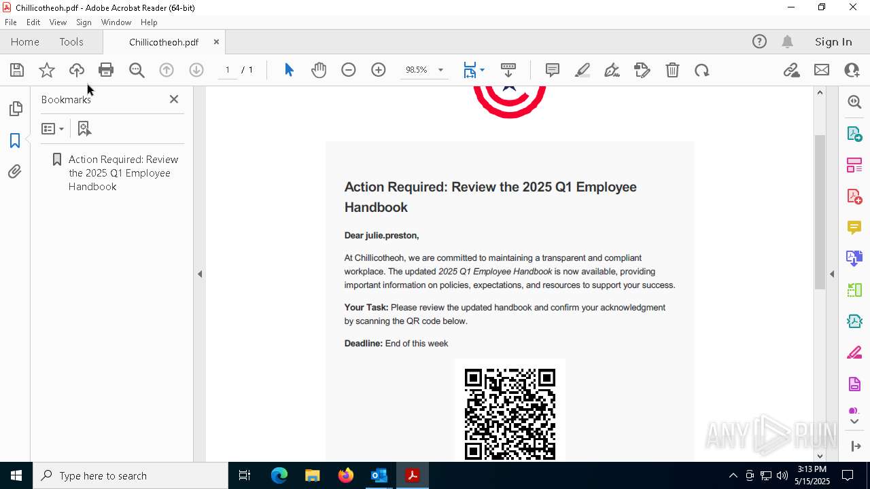Image resolution: width=870 pixels, height=489 pixels.
Task: Add a sticky note comment
Action: 553,70
